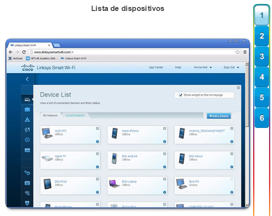
Task: Open App Center
Action: click(x=156, y=67)
